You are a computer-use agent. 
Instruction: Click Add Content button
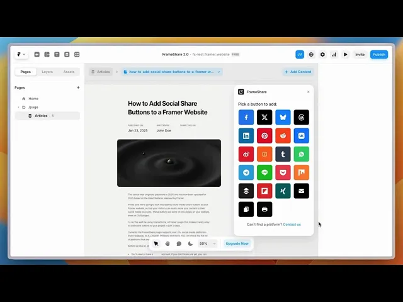coord(298,72)
